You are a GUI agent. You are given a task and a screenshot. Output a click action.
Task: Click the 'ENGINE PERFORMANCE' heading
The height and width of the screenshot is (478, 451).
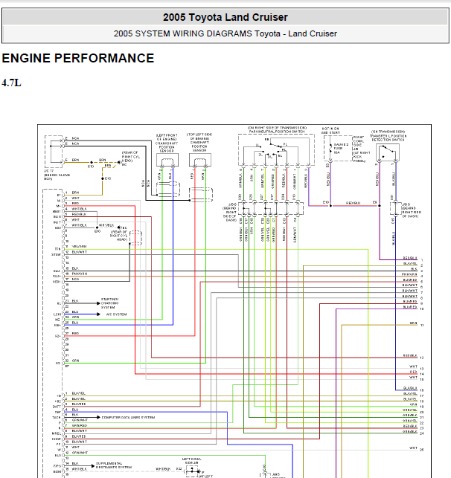pos(78,58)
